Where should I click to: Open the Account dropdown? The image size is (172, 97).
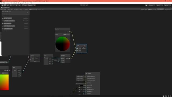[152, 5]
